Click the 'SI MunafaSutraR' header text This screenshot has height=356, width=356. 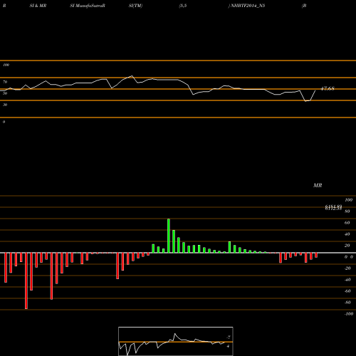point(88,6)
